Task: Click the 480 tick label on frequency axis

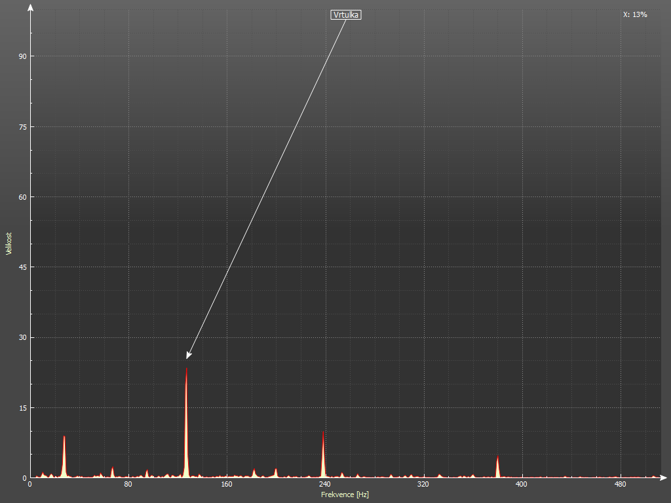Action: coord(620,485)
